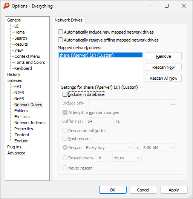Minimize the Options window

pyautogui.click(x=150, y=6)
